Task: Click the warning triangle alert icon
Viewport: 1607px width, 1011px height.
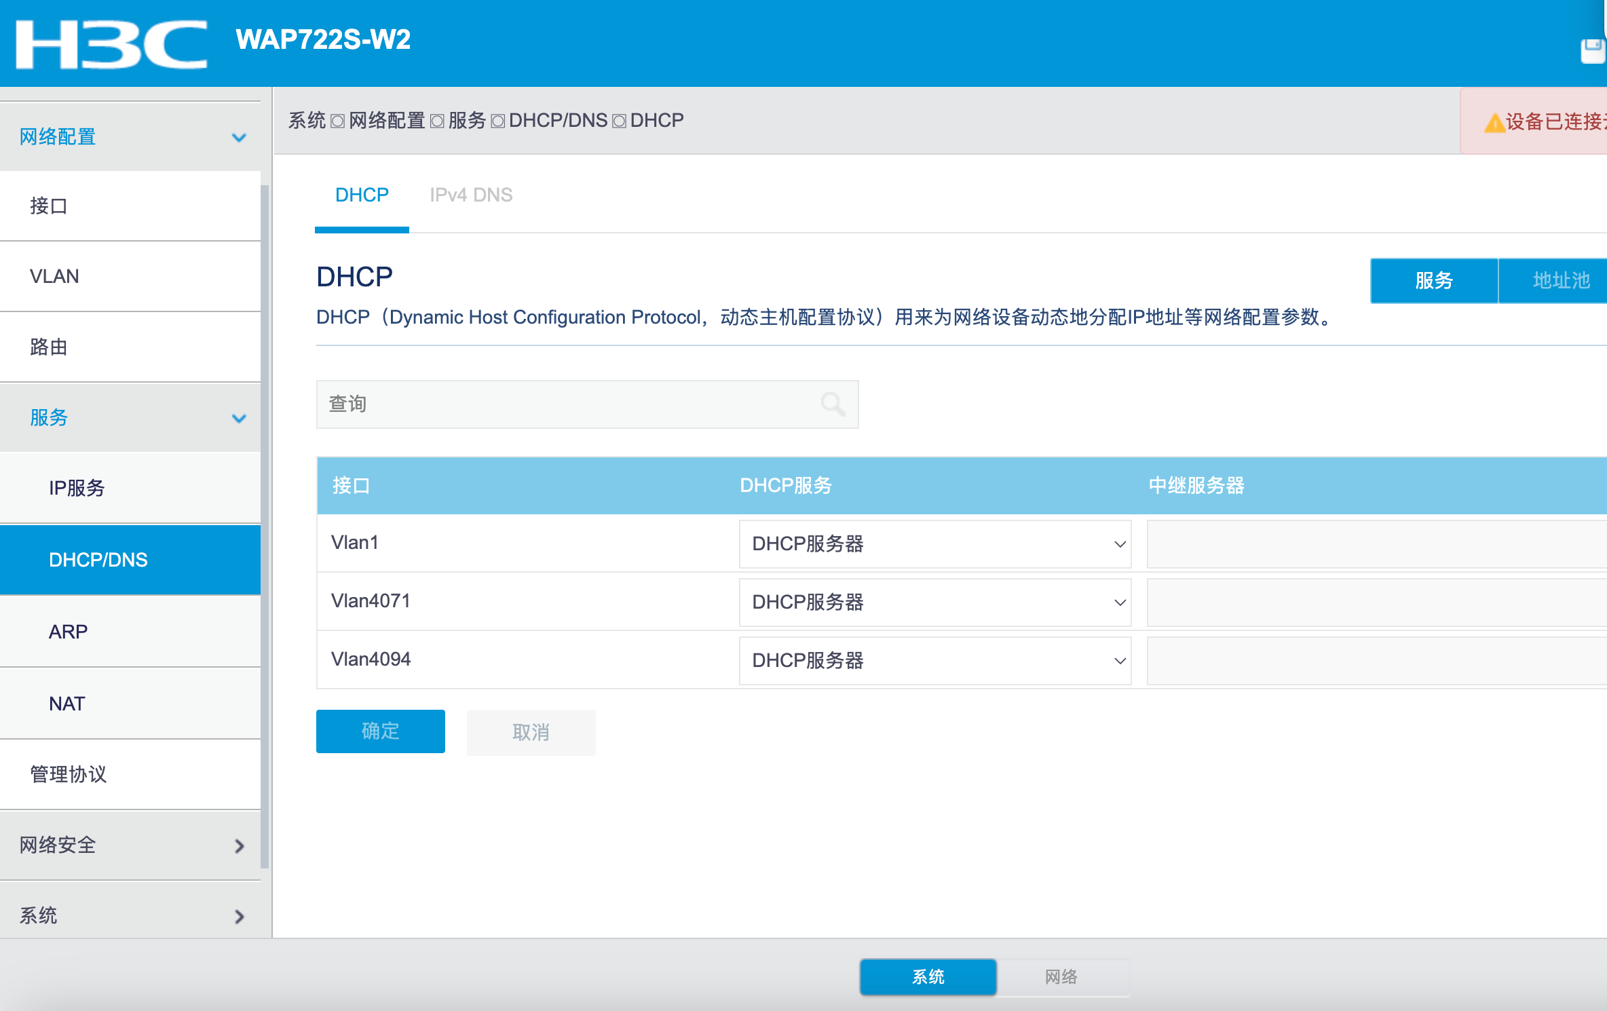Action: point(1494,123)
